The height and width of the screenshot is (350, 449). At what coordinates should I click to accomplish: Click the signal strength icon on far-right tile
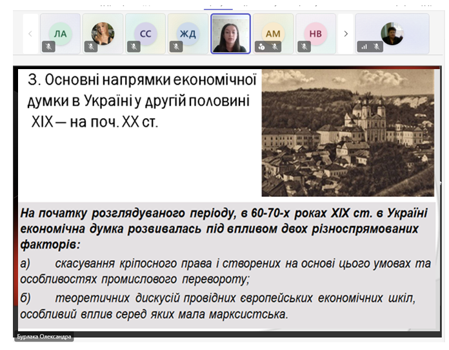364,46
